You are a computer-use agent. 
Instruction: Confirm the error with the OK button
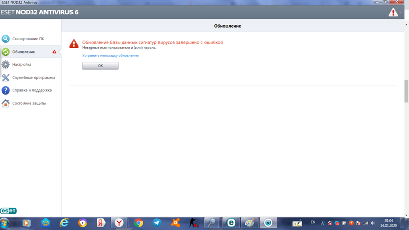point(100,66)
